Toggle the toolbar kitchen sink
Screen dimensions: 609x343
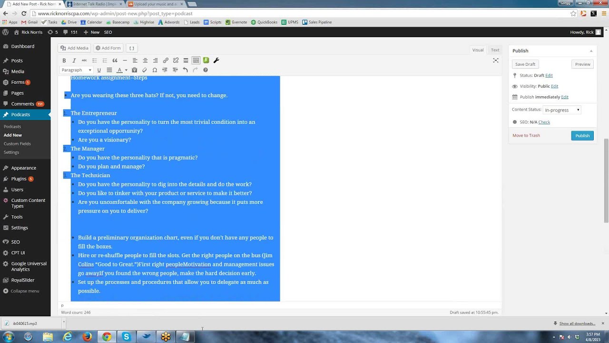pos(196,61)
